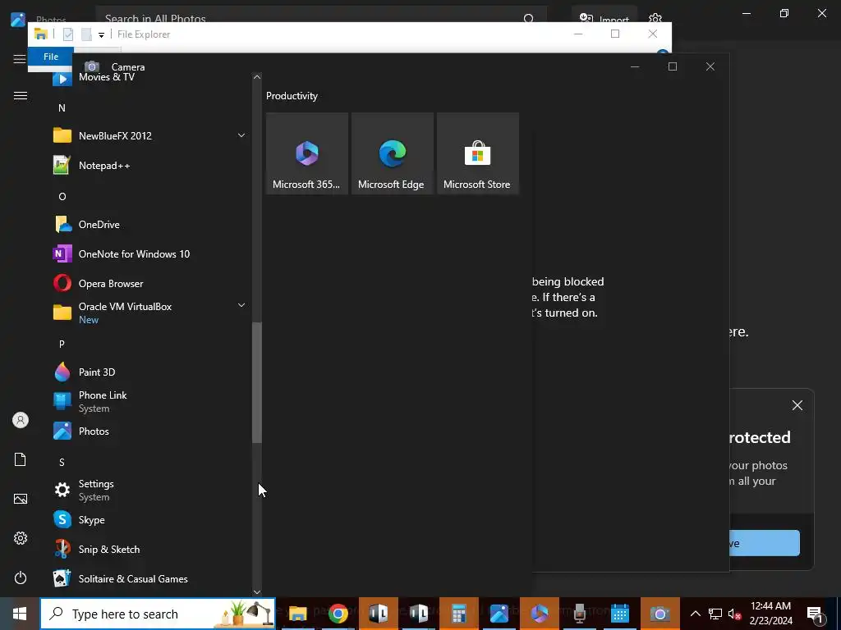Switch to Camera app on the taskbar
This screenshot has width=841, height=630.
[659, 614]
